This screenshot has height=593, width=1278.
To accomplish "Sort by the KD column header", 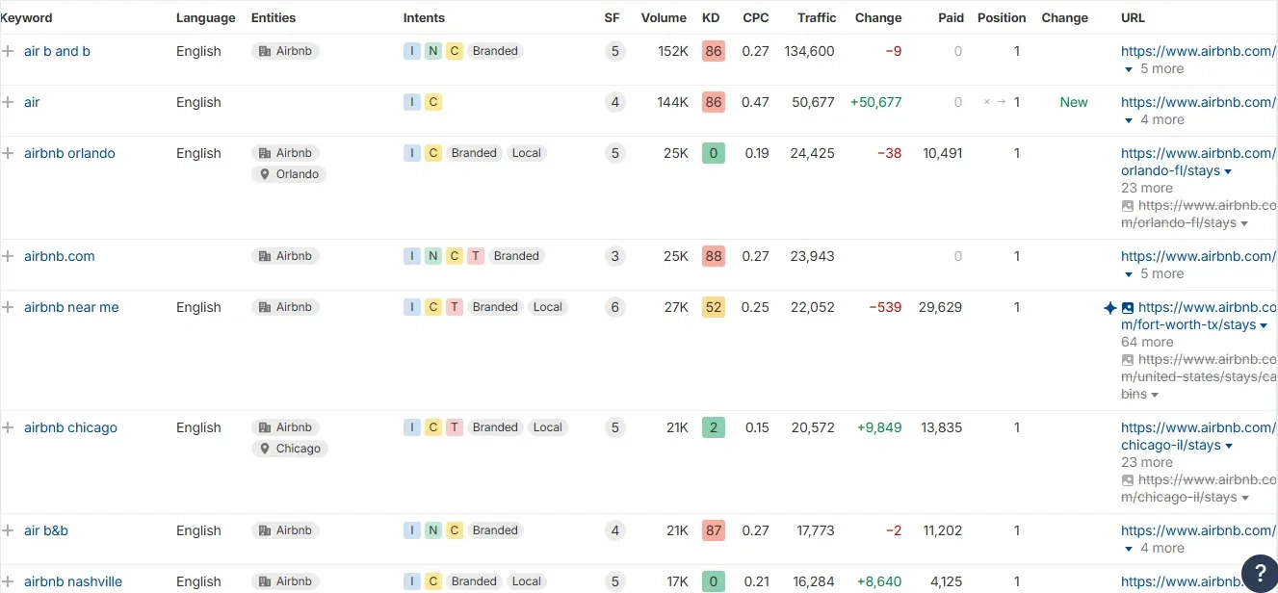I will tap(711, 17).
